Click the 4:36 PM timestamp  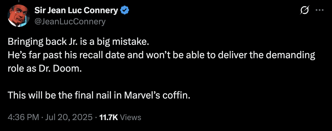[x=23, y=117]
